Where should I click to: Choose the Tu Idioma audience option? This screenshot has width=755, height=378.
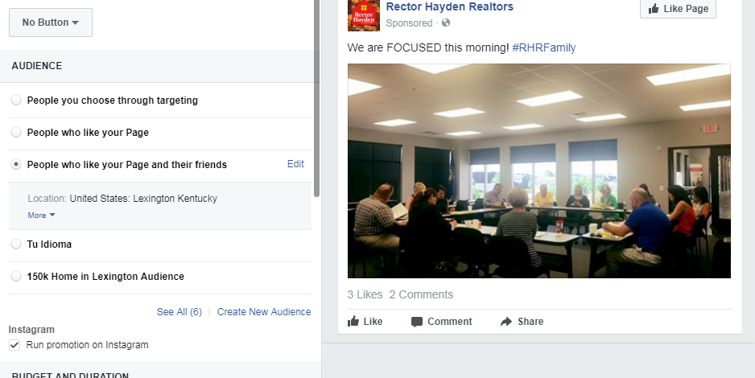pyautogui.click(x=16, y=244)
